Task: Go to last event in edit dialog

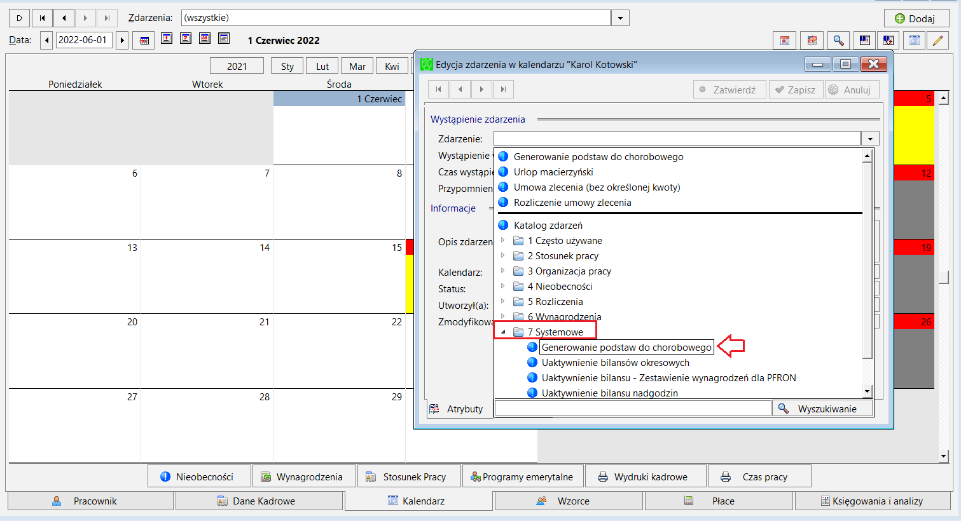Action: click(x=503, y=90)
